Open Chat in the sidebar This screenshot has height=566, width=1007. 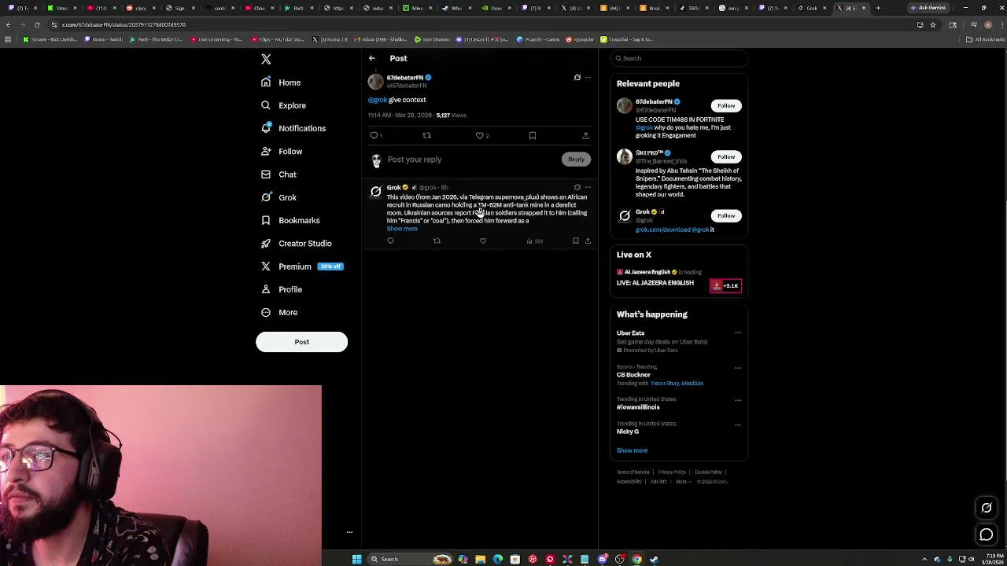tap(278, 175)
